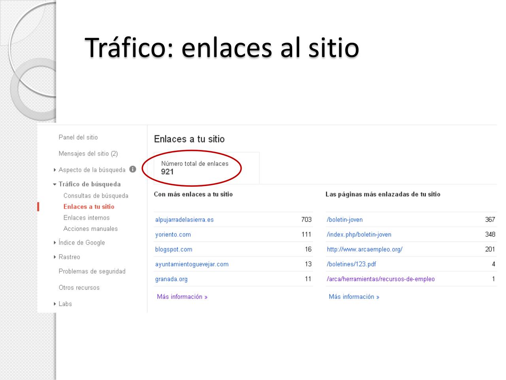
Task: Click the info icon beside Aspecto de la búsqueda
Action: [133, 169]
